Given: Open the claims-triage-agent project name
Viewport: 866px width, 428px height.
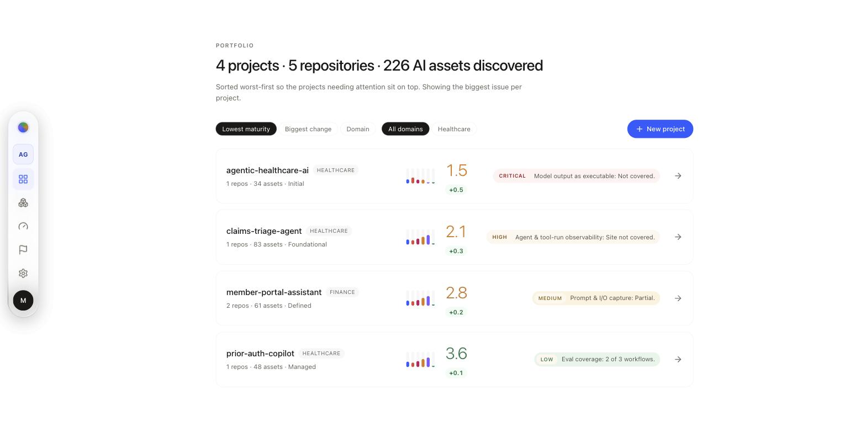Looking at the screenshot, I should pos(264,231).
